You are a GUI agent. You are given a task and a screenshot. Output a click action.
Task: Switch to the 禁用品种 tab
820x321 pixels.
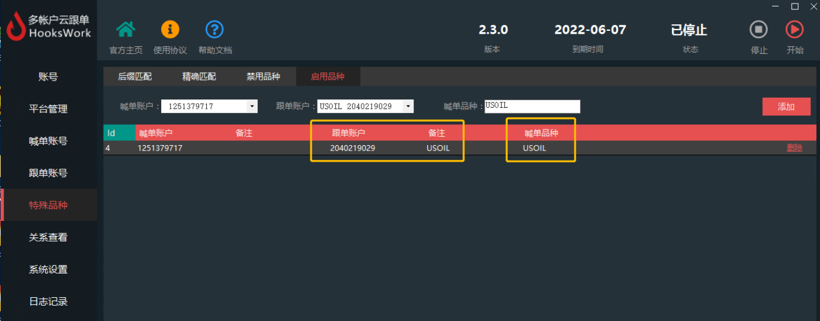tap(263, 76)
